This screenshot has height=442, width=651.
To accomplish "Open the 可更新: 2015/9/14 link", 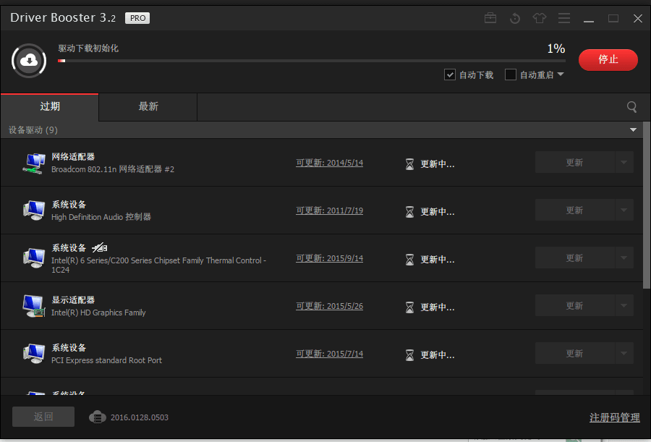I will (329, 258).
